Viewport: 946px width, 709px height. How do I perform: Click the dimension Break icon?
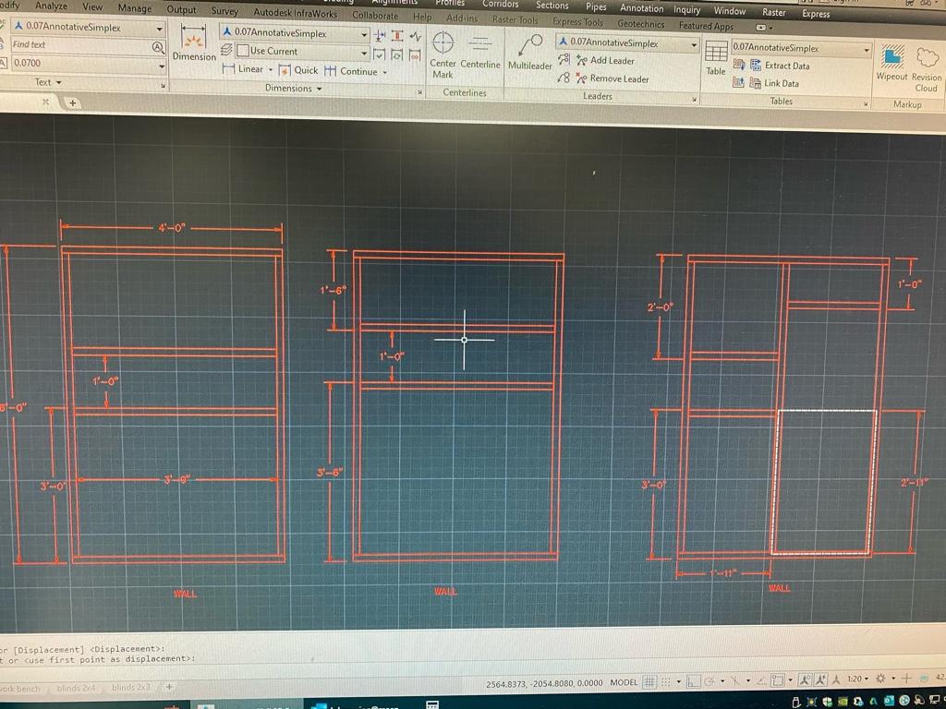[x=380, y=36]
